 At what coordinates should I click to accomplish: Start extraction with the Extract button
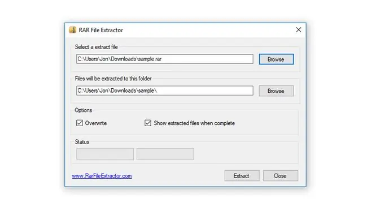[242, 175]
